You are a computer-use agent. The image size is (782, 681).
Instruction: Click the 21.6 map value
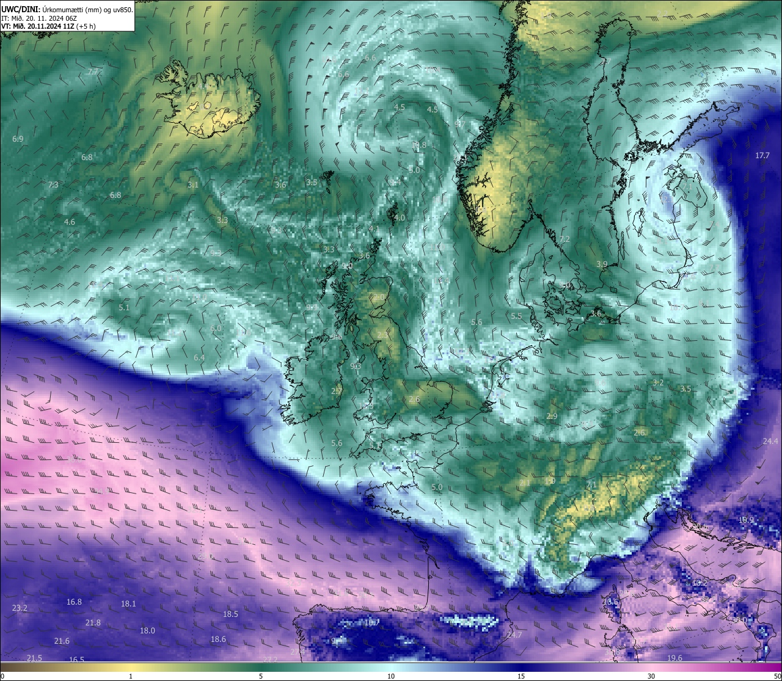[x=62, y=641]
